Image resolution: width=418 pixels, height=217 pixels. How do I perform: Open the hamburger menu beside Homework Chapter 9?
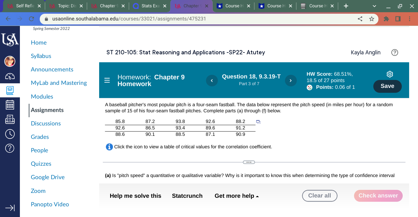107,80
